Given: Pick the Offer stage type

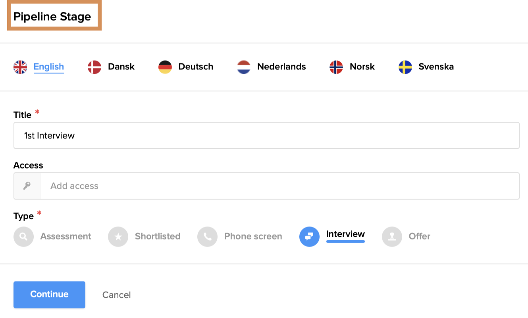Looking at the screenshot, I should 392,237.
